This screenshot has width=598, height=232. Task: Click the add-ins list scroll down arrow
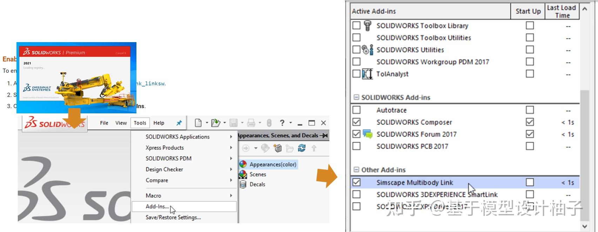585,226
